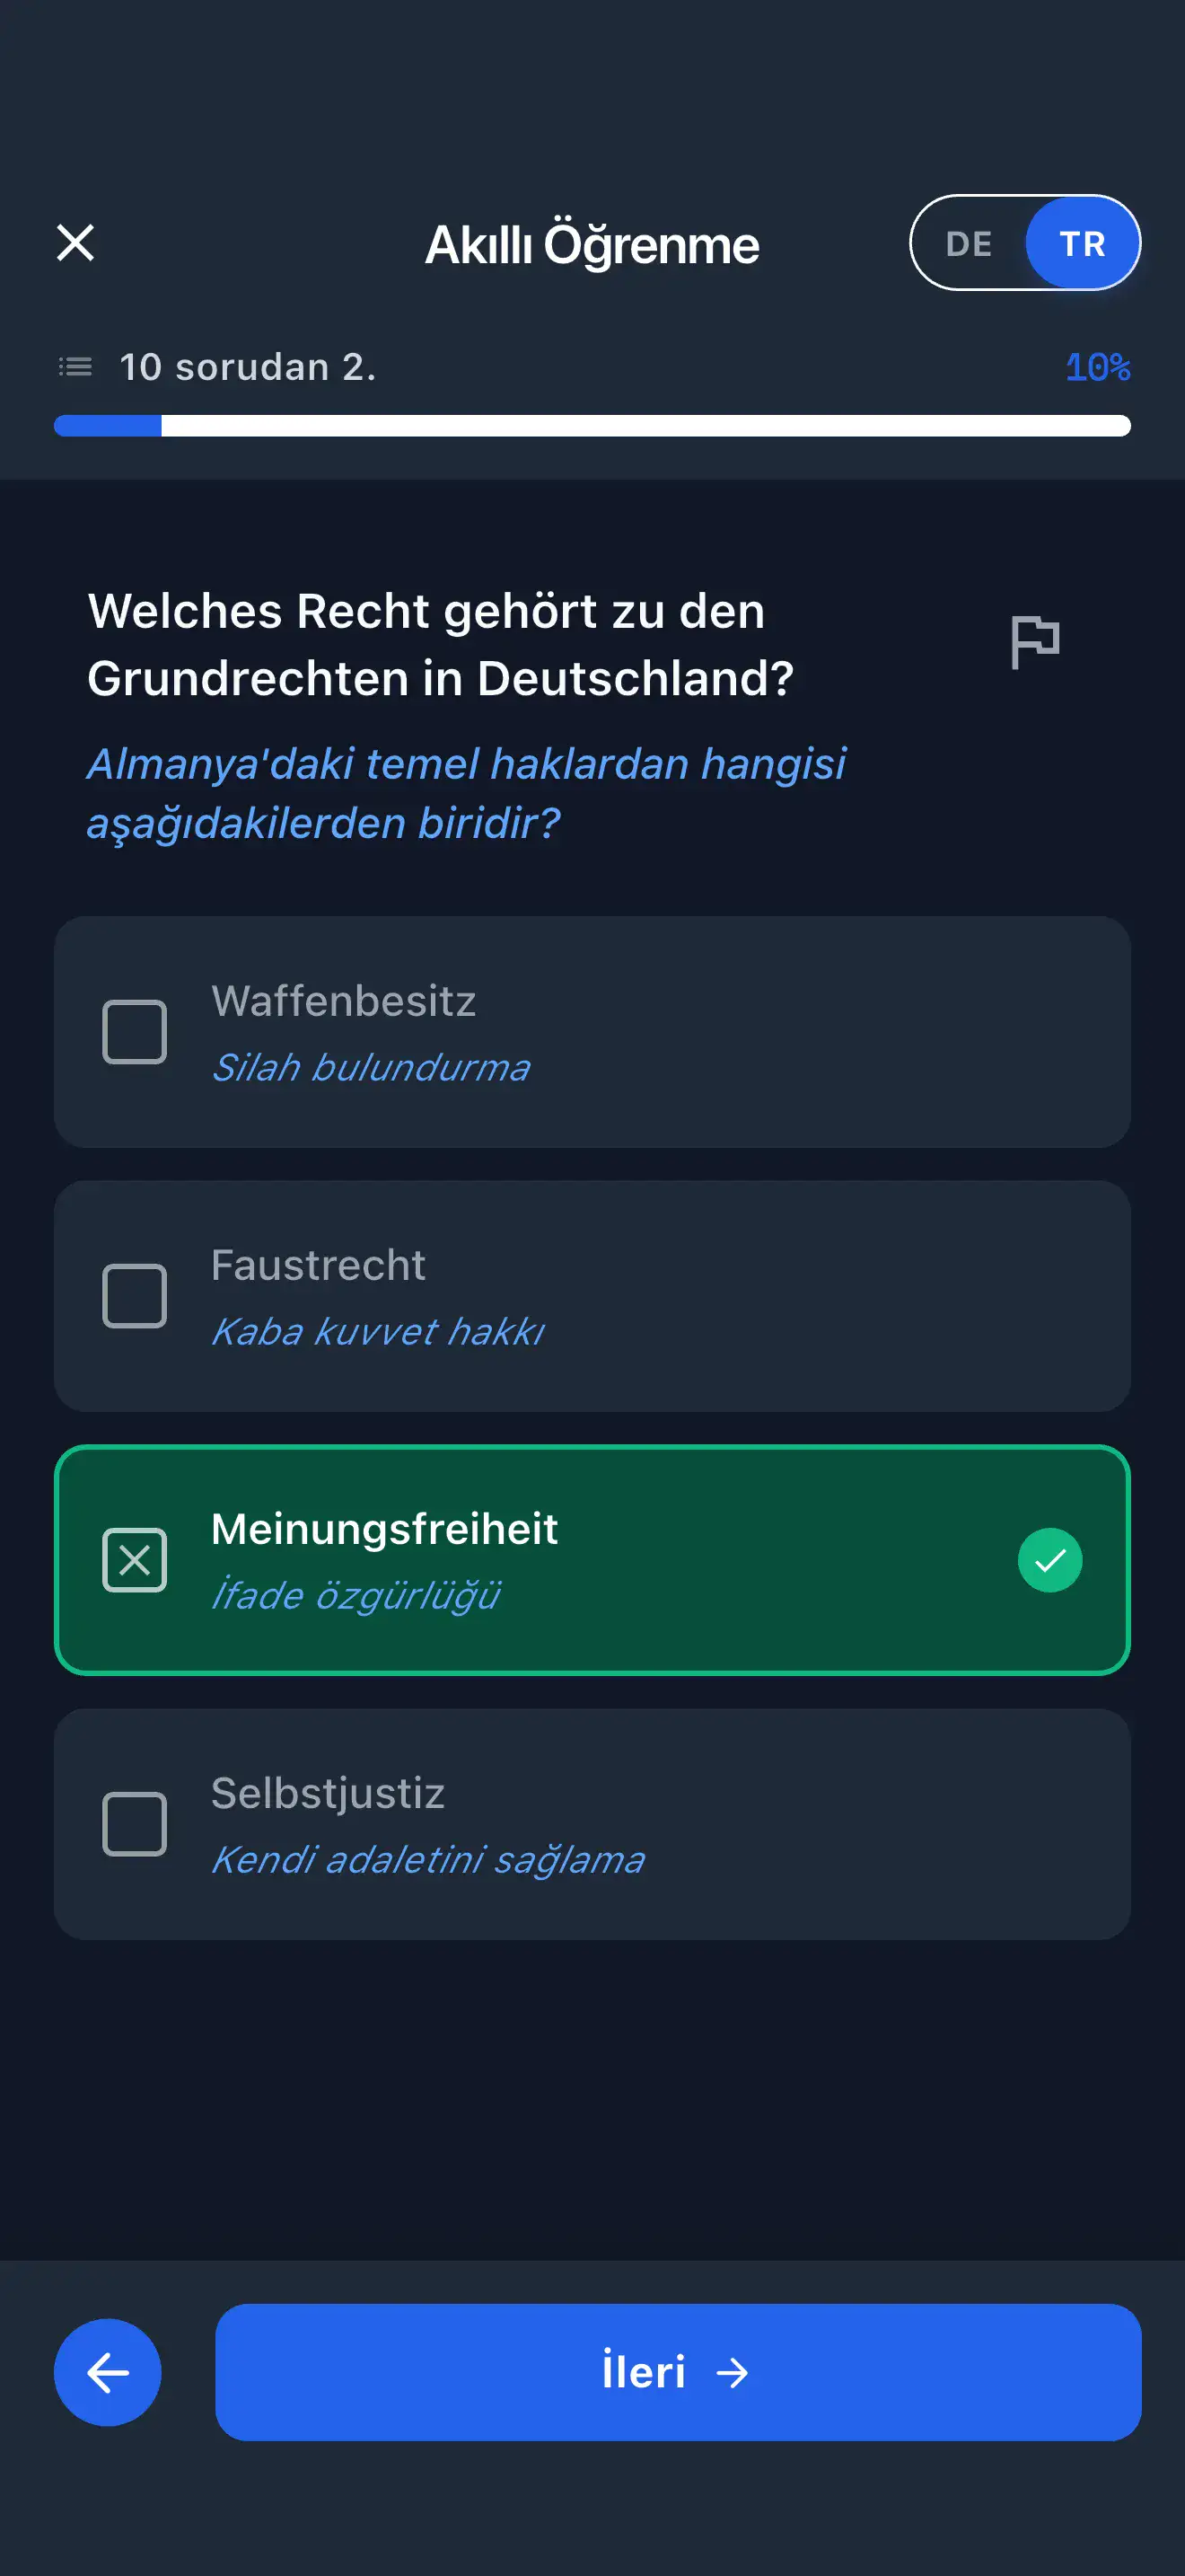Check the Waffenbesitz answer checkbox
The width and height of the screenshot is (1185, 2576).
pos(135,1030)
